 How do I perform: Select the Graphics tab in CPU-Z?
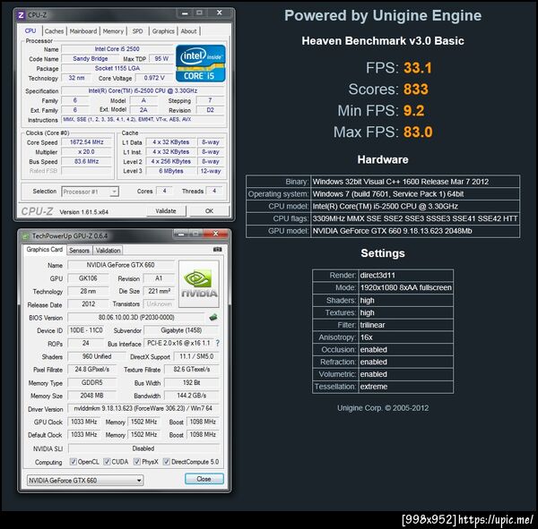(x=163, y=31)
